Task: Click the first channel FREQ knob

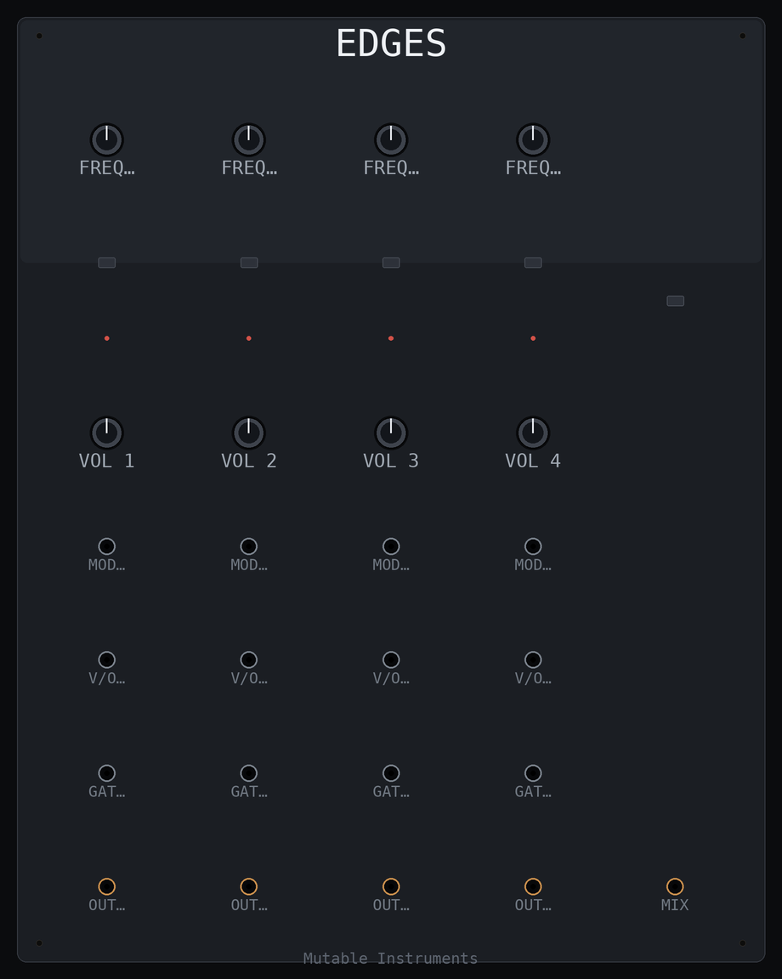Action: pyautogui.click(x=107, y=140)
